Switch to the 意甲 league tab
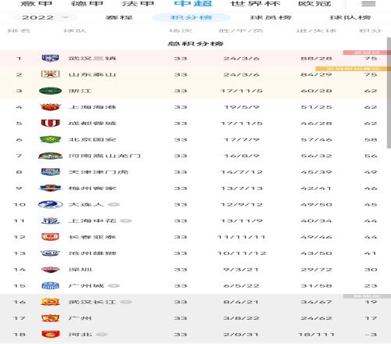This screenshot has height=344, width=391. pyautogui.click(x=36, y=4)
